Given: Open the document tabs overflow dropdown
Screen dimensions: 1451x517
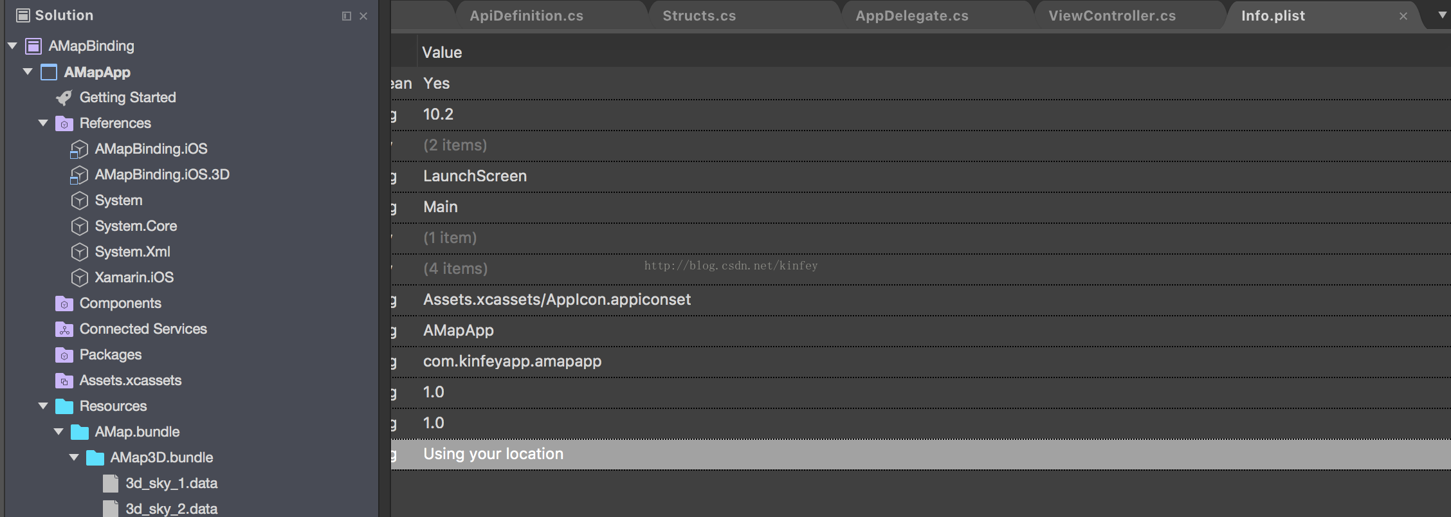Looking at the screenshot, I should click(1442, 15).
